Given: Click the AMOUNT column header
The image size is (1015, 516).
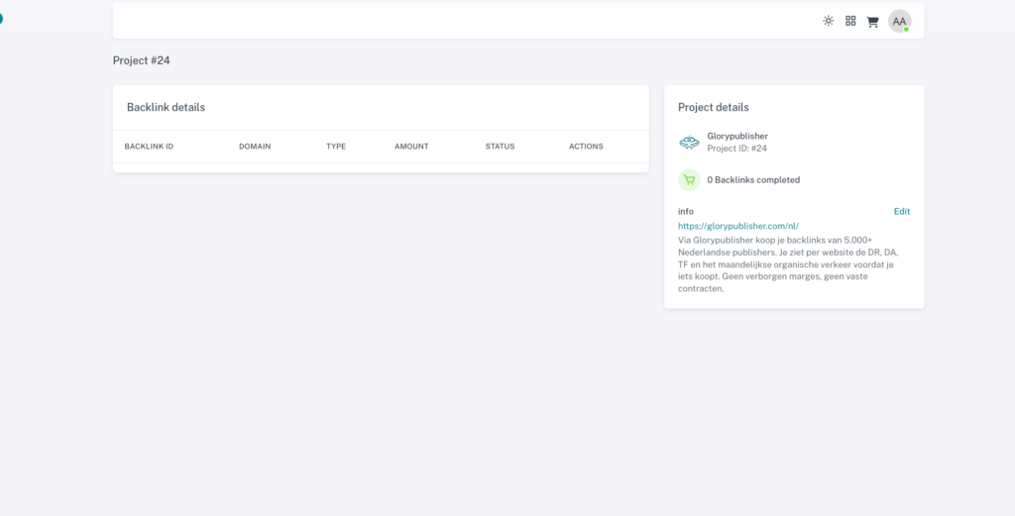Looking at the screenshot, I should [411, 147].
